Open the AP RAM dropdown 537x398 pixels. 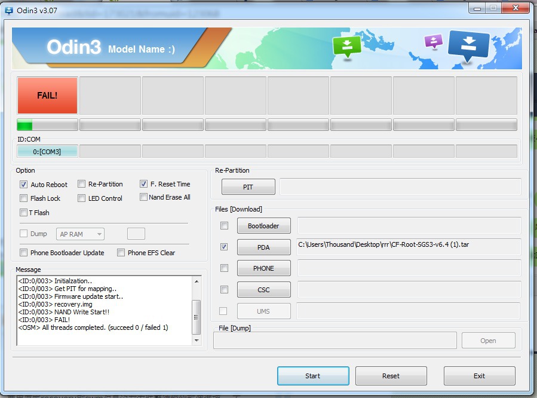coord(80,234)
